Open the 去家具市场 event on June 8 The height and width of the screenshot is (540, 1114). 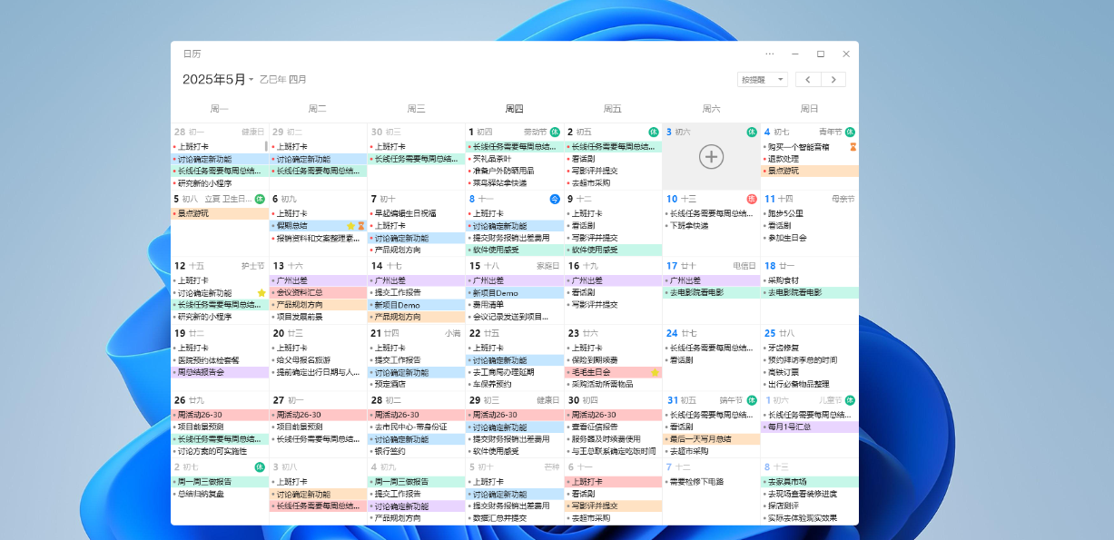point(809,482)
